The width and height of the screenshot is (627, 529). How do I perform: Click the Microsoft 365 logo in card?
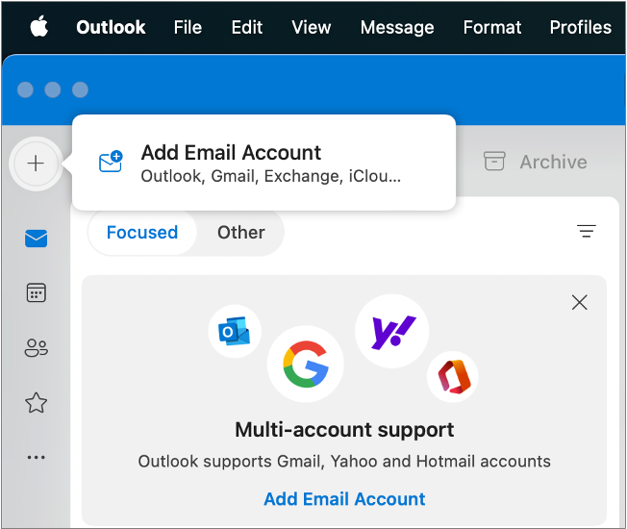click(453, 377)
